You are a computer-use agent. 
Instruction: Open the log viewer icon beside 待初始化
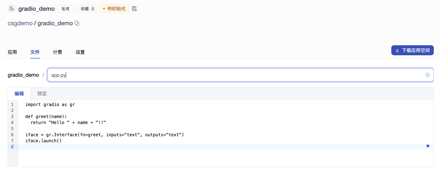tap(134, 9)
